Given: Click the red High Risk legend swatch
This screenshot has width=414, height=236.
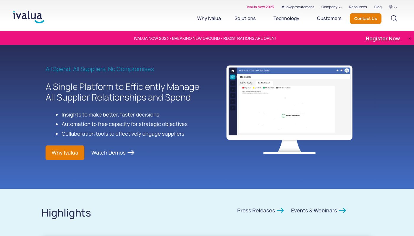Looking at the screenshot, I should [243, 88].
